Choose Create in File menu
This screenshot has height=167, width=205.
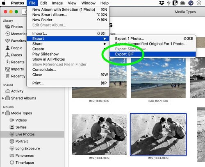[68, 49]
